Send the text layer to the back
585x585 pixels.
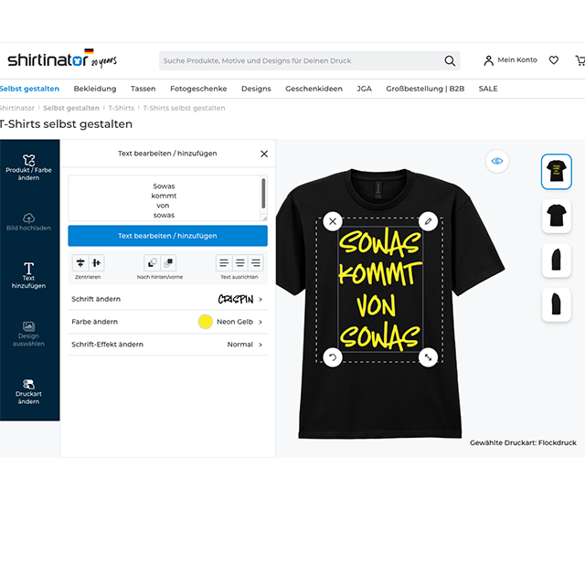tap(153, 263)
